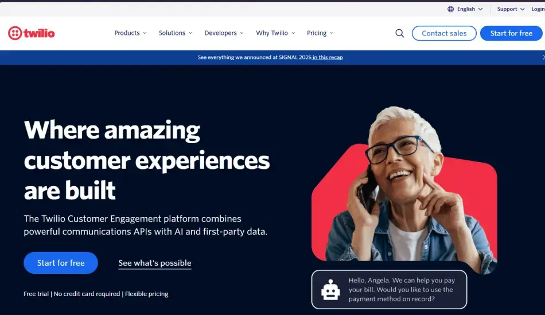Follow the See what's possible link
The image size is (545, 315).
(155, 263)
